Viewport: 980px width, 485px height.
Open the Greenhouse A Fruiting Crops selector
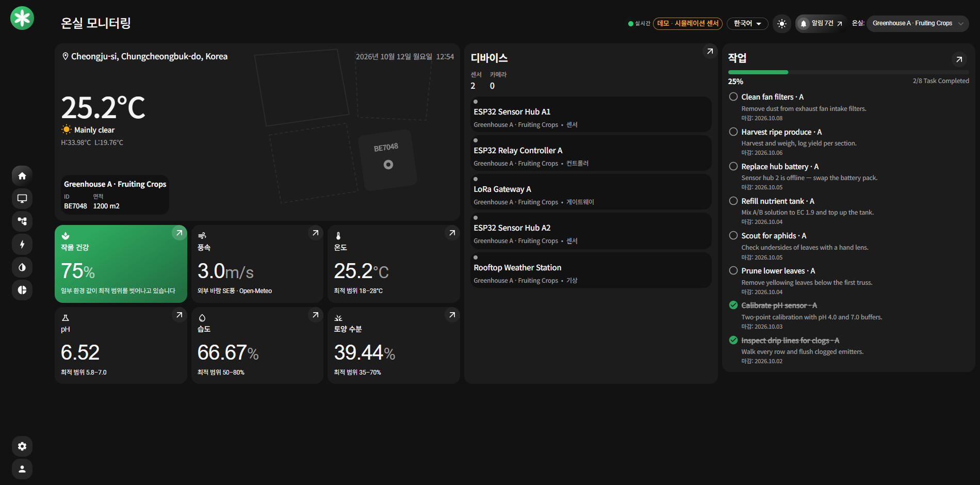(918, 23)
